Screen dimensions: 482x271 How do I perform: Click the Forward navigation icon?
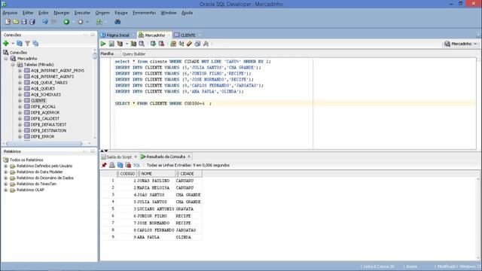(81, 22)
